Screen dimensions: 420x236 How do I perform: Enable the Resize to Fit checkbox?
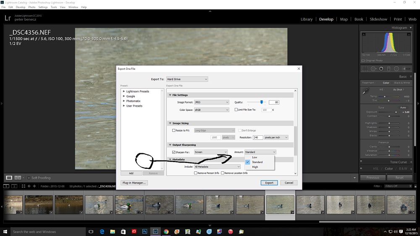[x=174, y=131]
